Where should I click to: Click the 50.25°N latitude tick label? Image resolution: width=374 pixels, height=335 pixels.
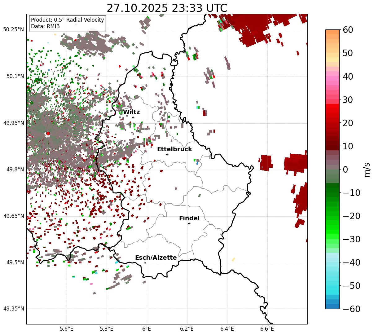13,29
